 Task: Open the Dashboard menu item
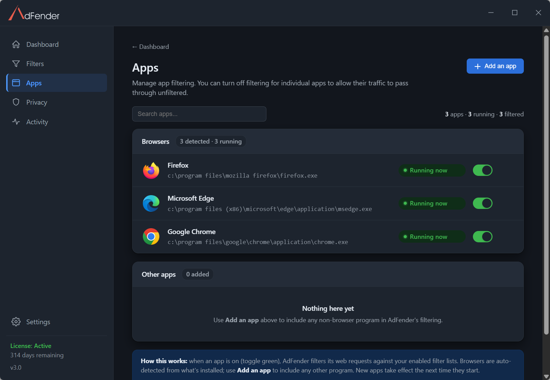(x=56, y=44)
